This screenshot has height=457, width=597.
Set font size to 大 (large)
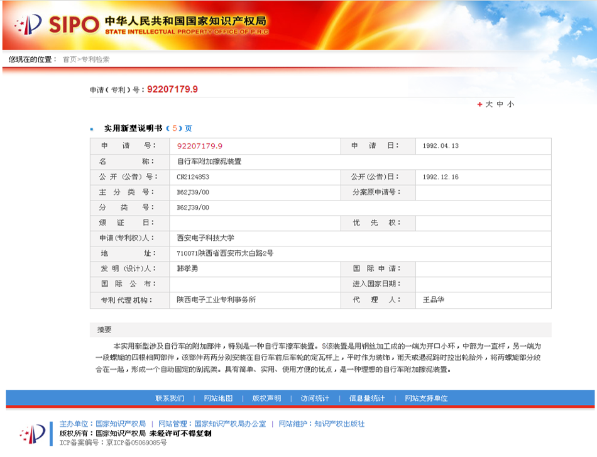(489, 104)
